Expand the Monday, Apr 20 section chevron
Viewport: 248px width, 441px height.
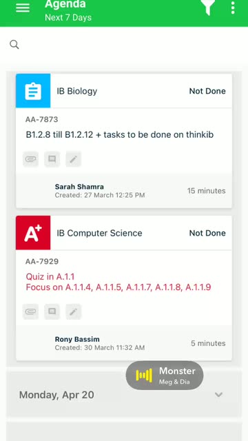coord(218,395)
